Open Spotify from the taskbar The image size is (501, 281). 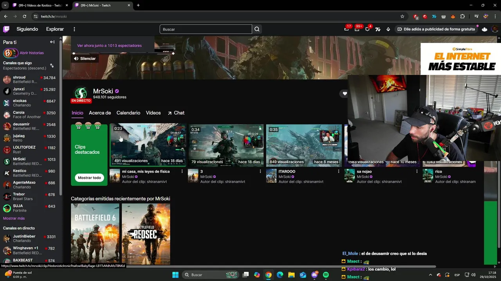[326, 275]
